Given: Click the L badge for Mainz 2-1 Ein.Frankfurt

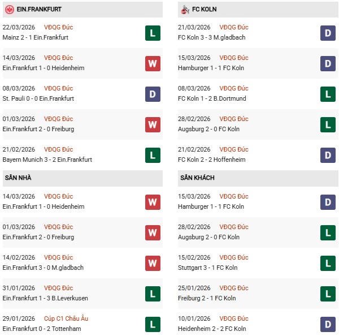Looking at the screenshot, I should (x=152, y=33).
